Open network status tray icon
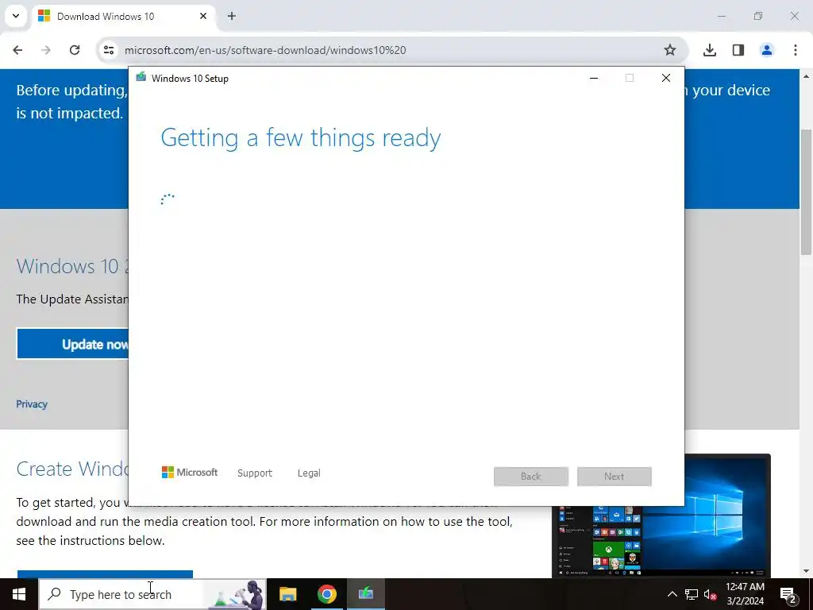 [692, 594]
